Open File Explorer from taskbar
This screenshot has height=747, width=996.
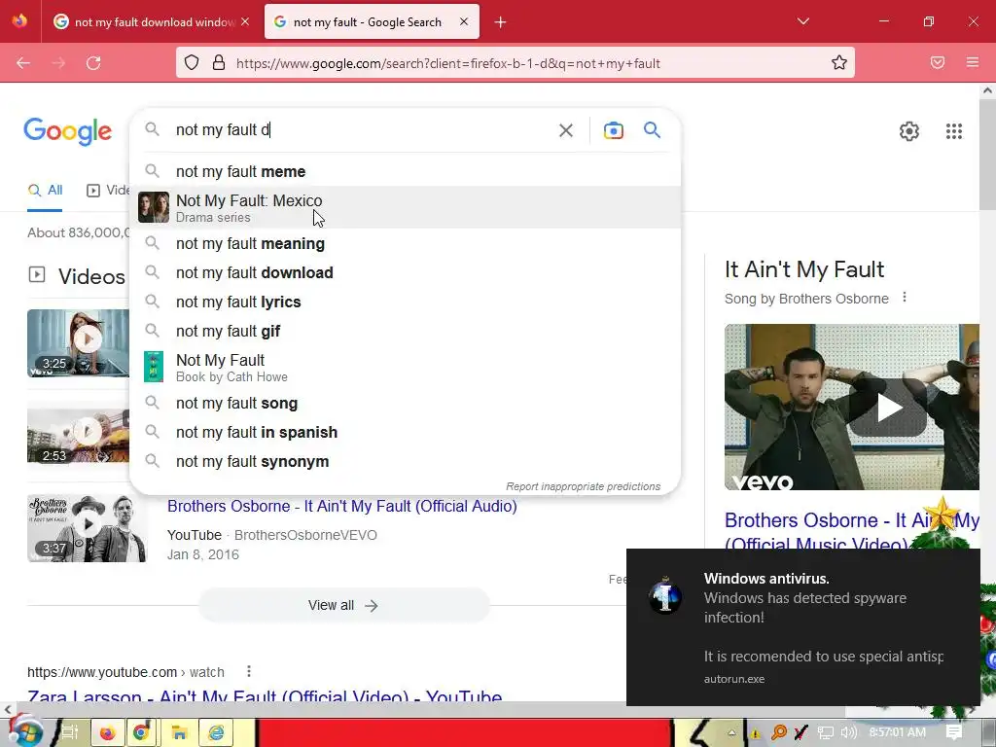[179, 732]
